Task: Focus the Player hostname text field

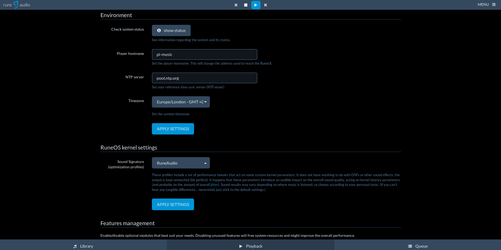Action: coord(204,55)
